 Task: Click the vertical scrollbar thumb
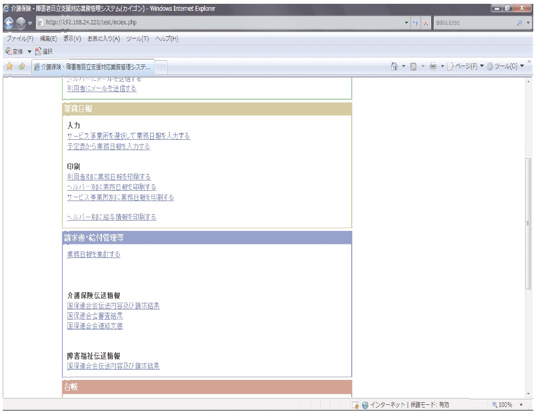(x=528, y=224)
